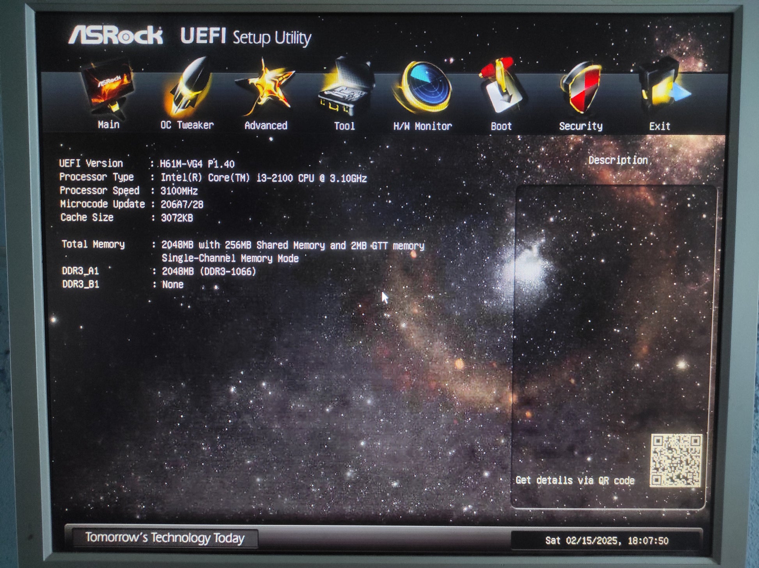The width and height of the screenshot is (759, 568).
Task: Open the Tool tab label
Action: click(344, 126)
